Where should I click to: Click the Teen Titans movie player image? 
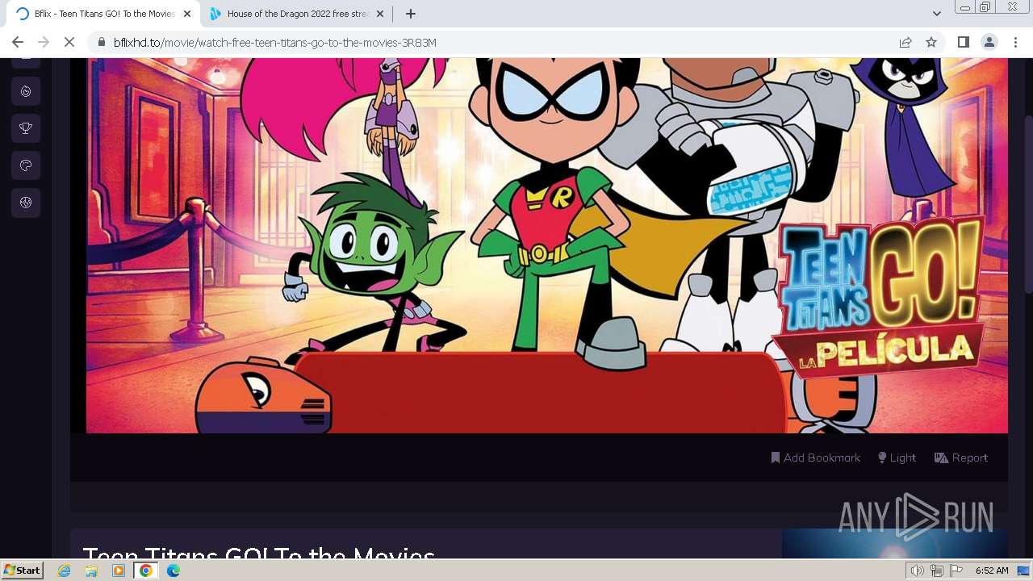tap(546, 245)
